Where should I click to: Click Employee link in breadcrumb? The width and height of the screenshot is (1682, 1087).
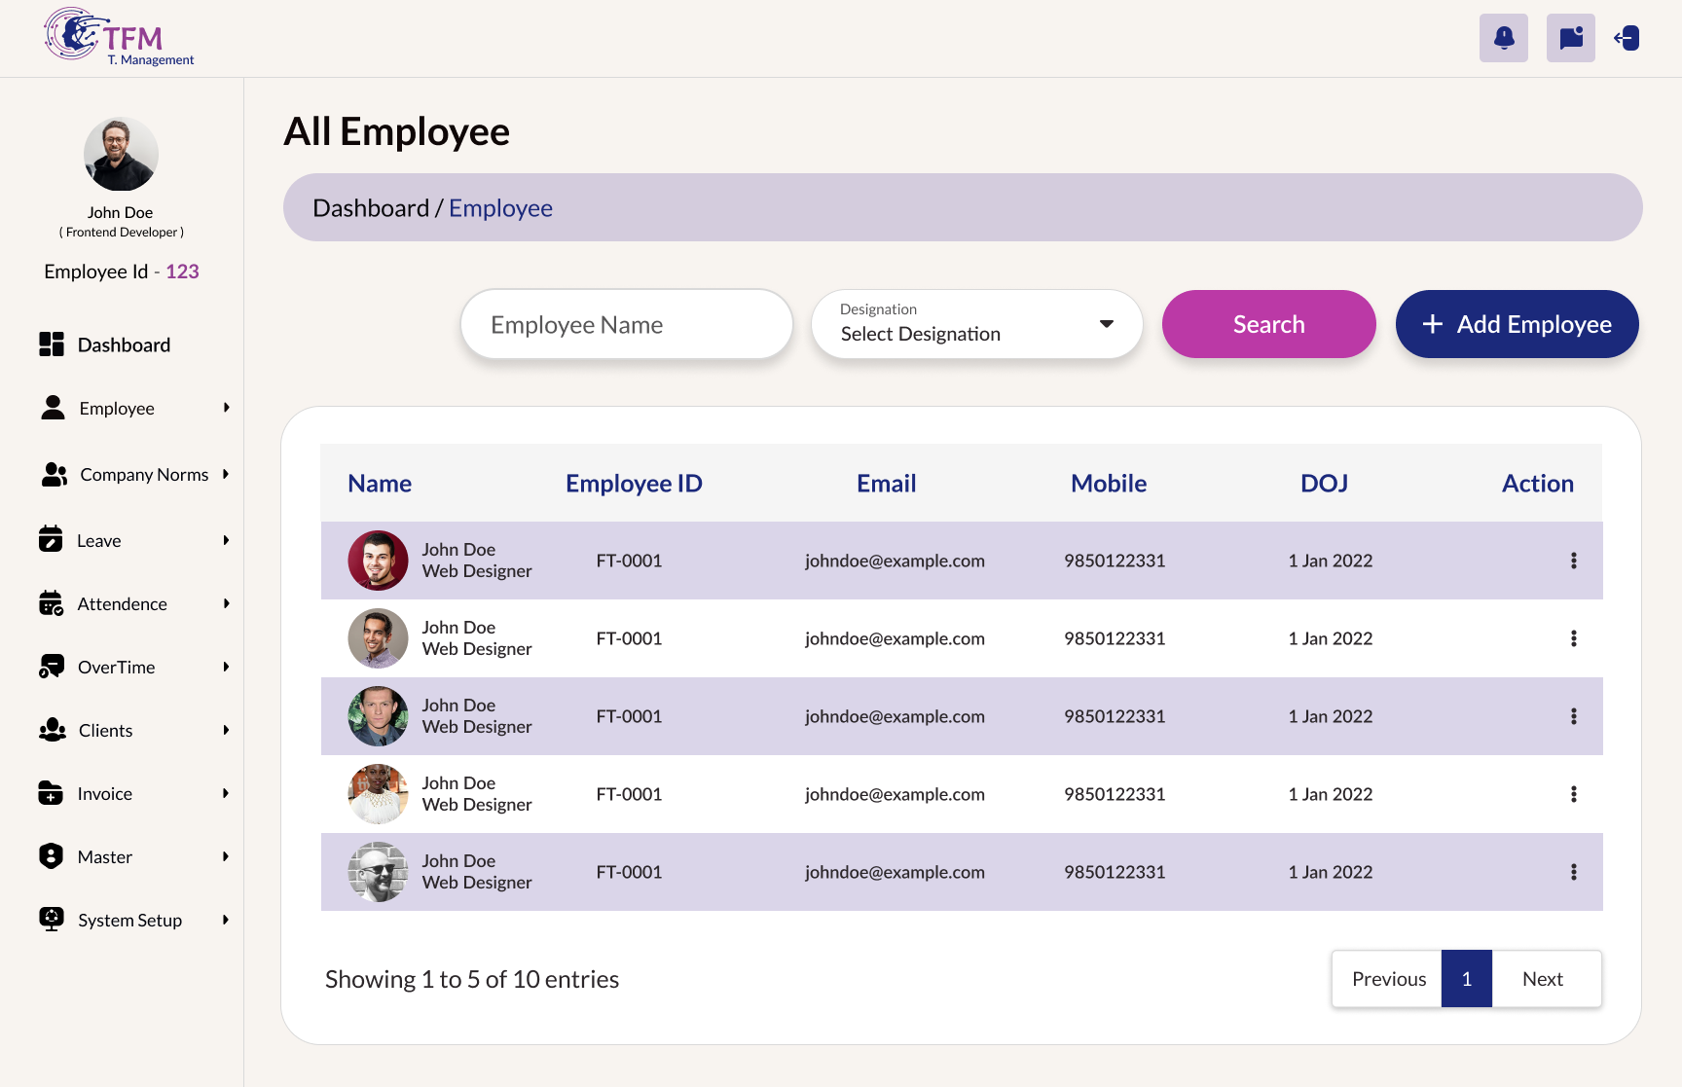coord(500,208)
